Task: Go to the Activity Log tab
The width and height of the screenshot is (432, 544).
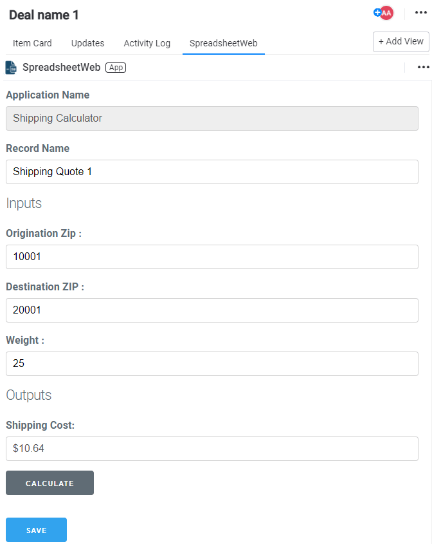Action: click(x=147, y=43)
